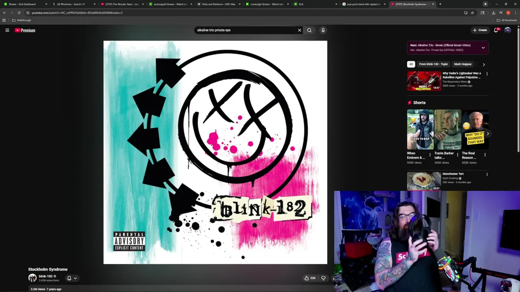Open the YouTube hamburger guide menu
The height and width of the screenshot is (292, 520).
[7, 30]
